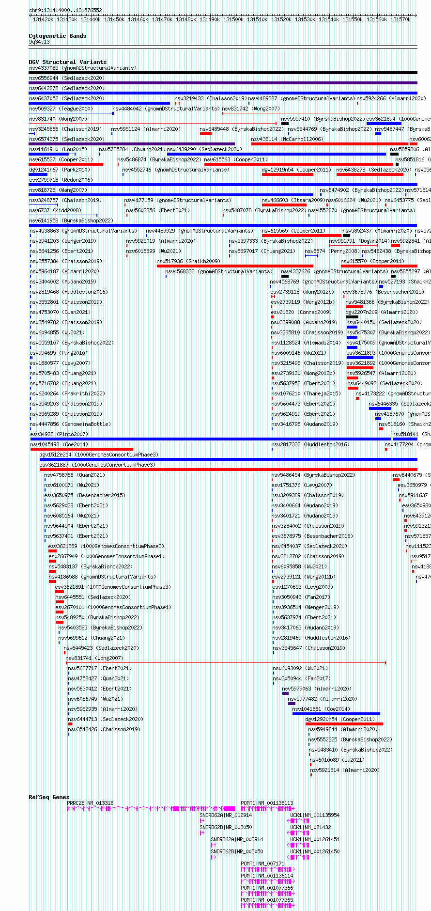Click the 9q34.13 cytogenetic band label
This screenshot has height=911, width=431.
39,42
